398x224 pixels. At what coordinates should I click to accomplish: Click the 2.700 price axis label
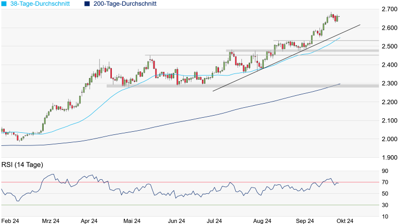pyautogui.click(x=389, y=9)
